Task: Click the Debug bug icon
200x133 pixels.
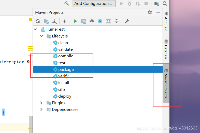Action: 130,4
